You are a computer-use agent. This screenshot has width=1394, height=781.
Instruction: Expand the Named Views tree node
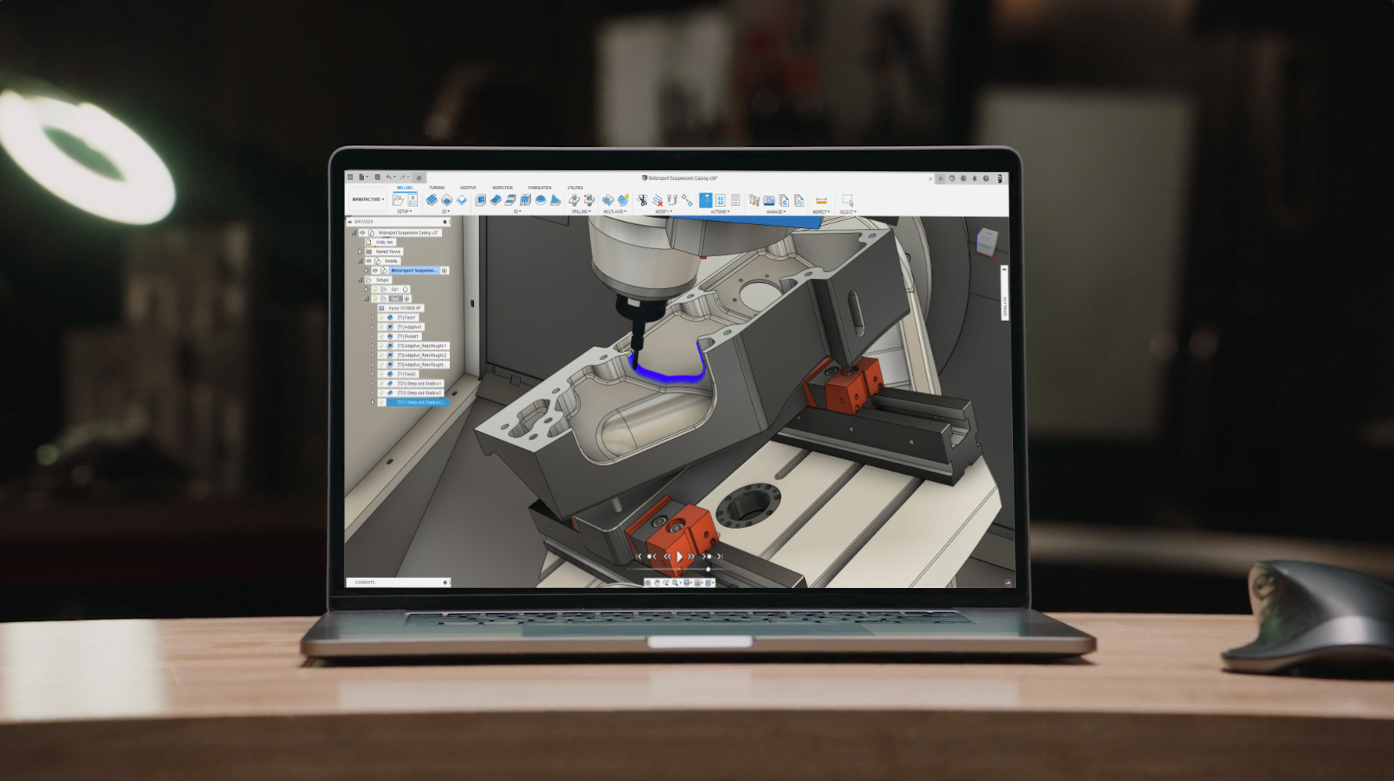[360, 251]
